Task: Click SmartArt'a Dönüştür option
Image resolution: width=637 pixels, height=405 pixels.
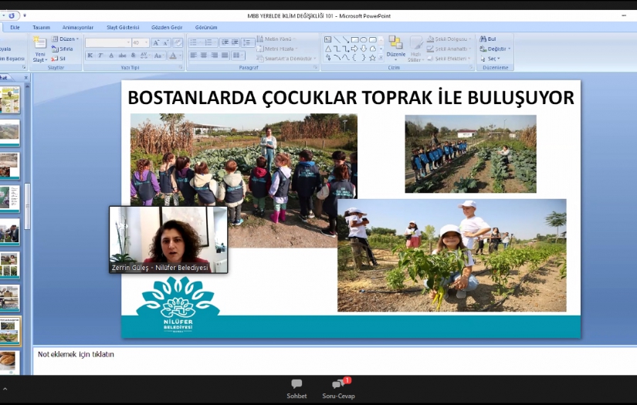Action: (286, 59)
